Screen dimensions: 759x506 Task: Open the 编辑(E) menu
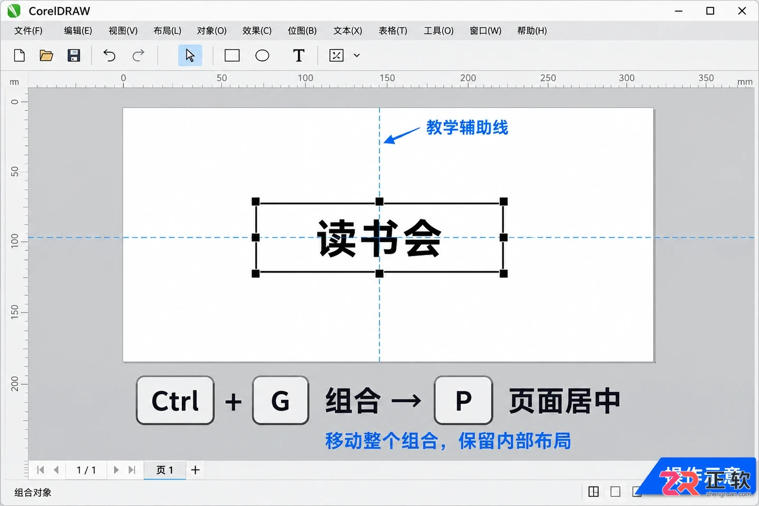pos(78,31)
